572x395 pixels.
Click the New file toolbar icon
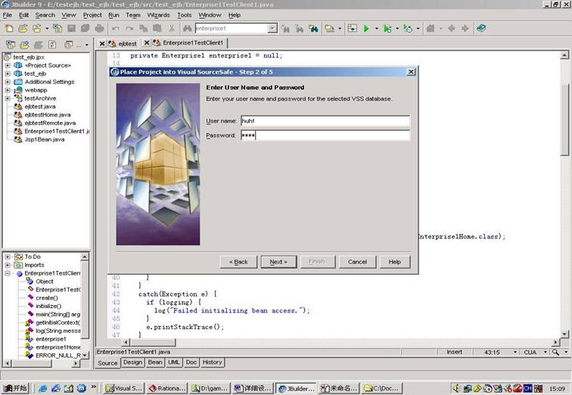tap(8, 29)
